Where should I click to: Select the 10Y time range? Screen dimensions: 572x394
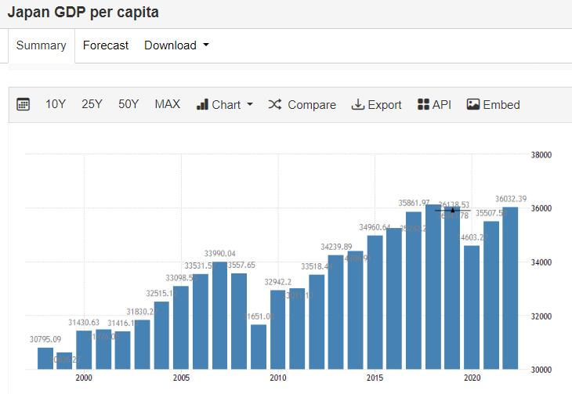[56, 105]
